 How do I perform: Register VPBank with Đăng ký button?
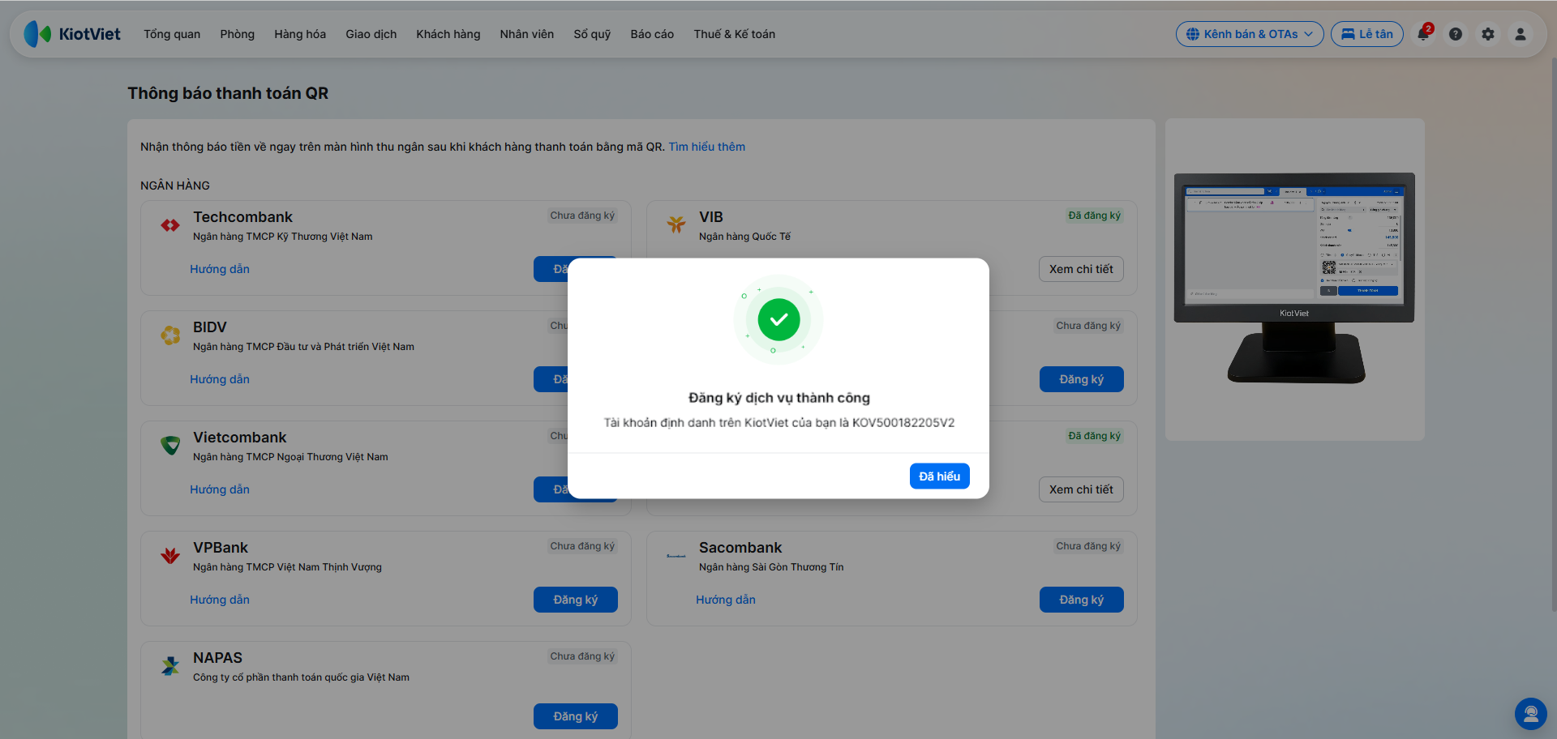pyautogui.click(x=576, y=600)
